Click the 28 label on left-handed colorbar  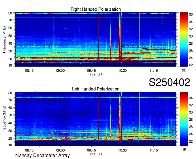click(191, 120)
